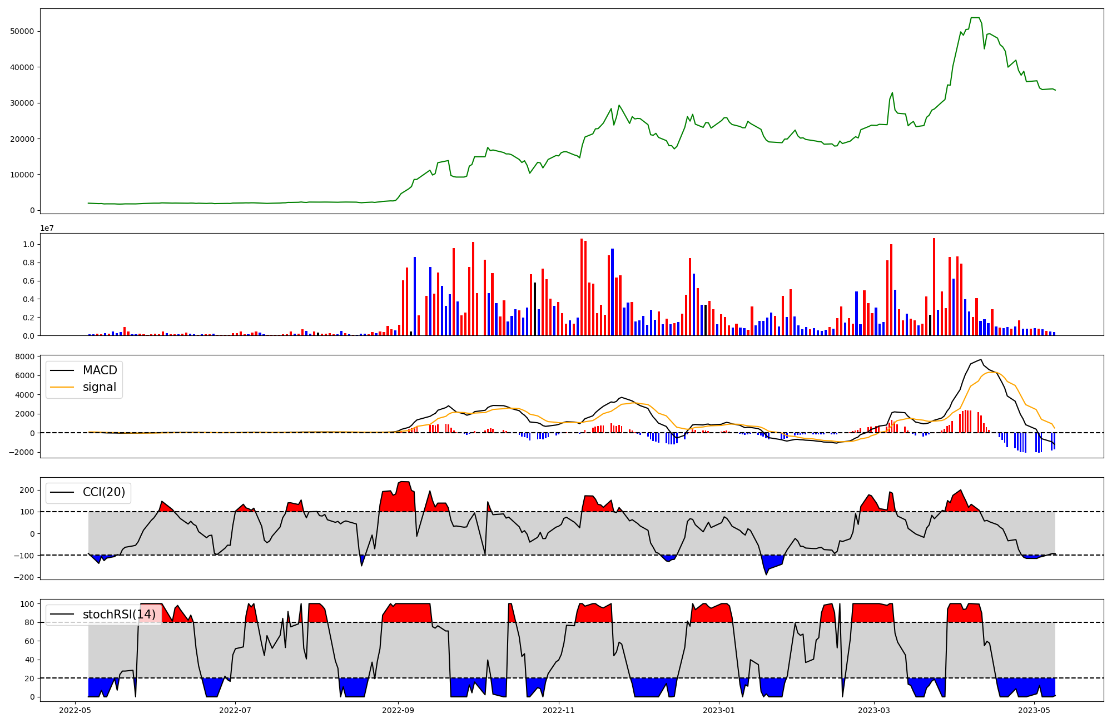Click the 200 tick on CCI axis
1112x723 pixels.
(x=27, y=491)
